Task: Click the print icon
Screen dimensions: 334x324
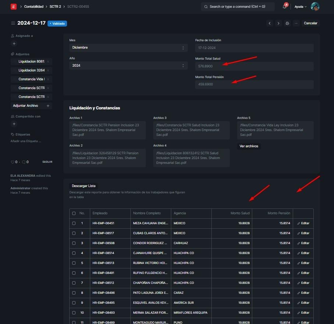Action: [x=287, y=23]
